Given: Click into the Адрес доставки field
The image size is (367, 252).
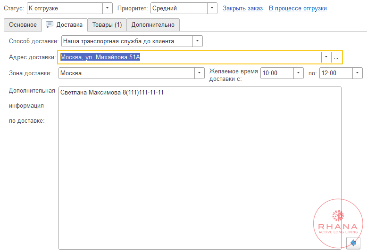Looking at the screenshot, I should tap(190, 57).
